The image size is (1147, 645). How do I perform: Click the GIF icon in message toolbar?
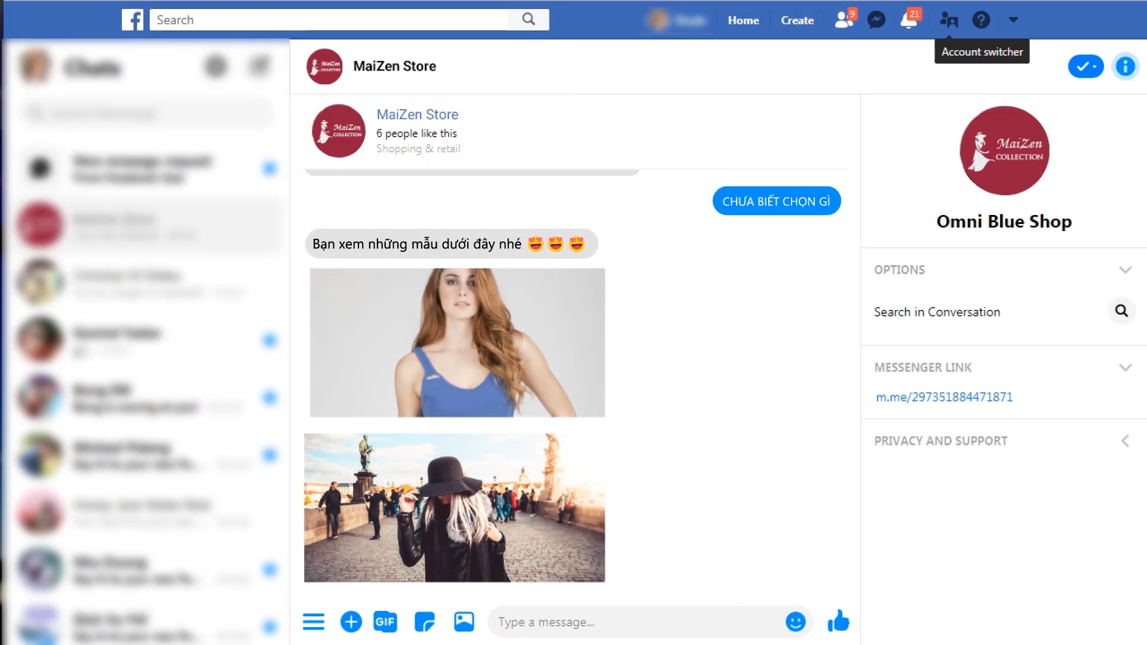[x=385, y=621]
